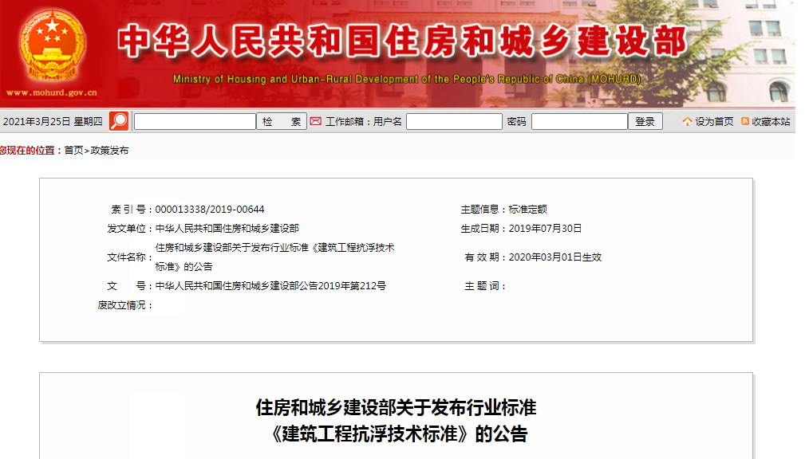Click inside the search input box
805x459 pixels.
click(194, 120)
